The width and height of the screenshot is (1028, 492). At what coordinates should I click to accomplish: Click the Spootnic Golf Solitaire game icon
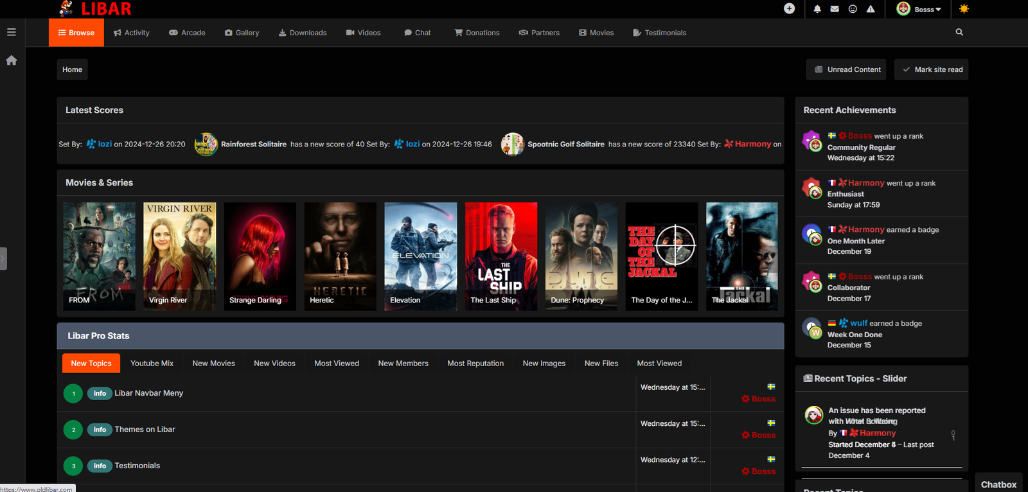point(513,145)
